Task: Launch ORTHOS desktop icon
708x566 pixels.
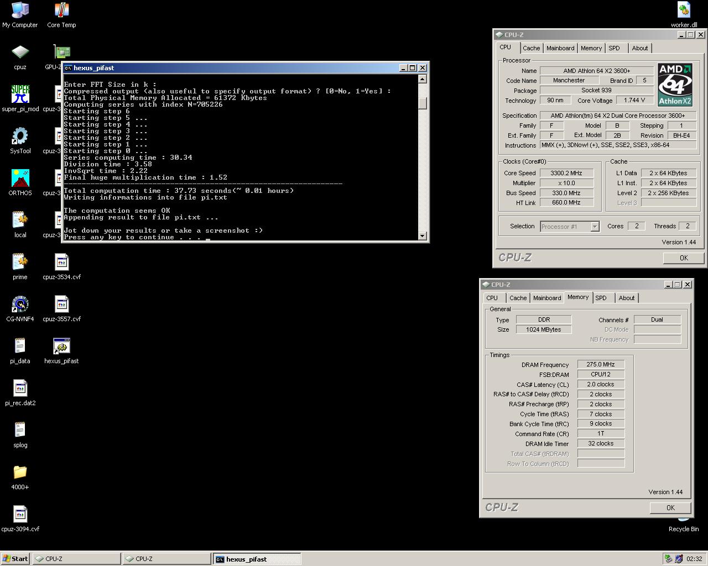Action: (20, 182)
